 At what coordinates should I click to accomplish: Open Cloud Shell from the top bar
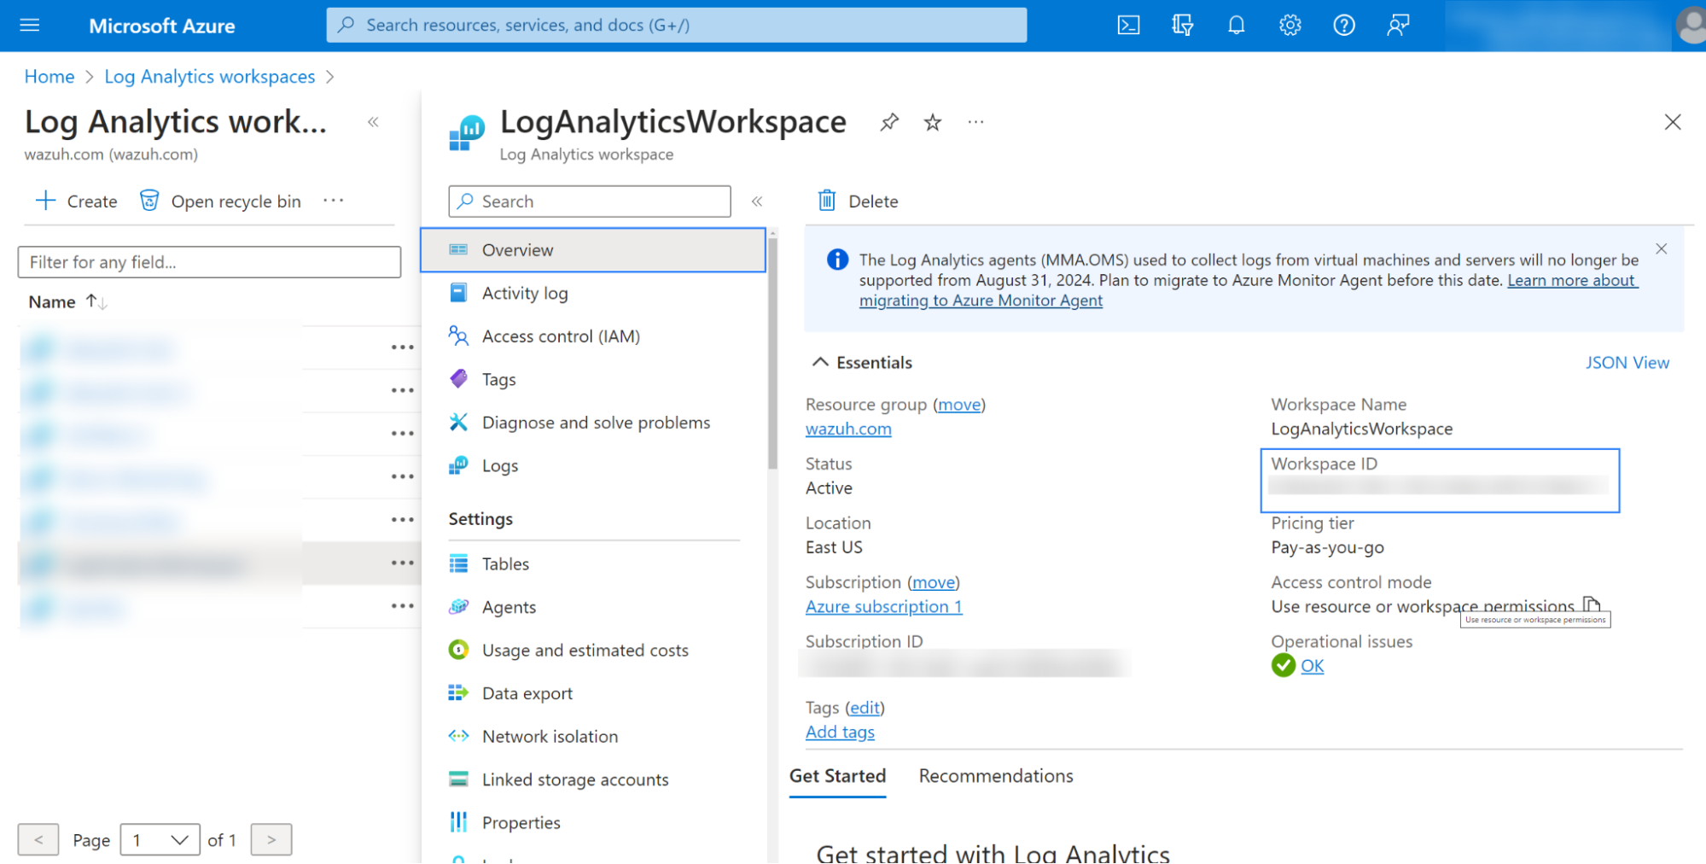[1128, 26]
